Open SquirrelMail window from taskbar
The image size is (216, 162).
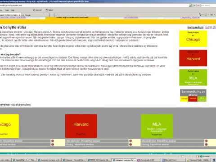(24, 160)
